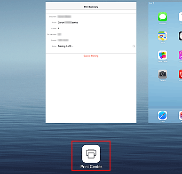This screenshot has width=182, height=174.
Task: Tap Cancel Printing in Print Summary
Action: click(x=91, y=56)
